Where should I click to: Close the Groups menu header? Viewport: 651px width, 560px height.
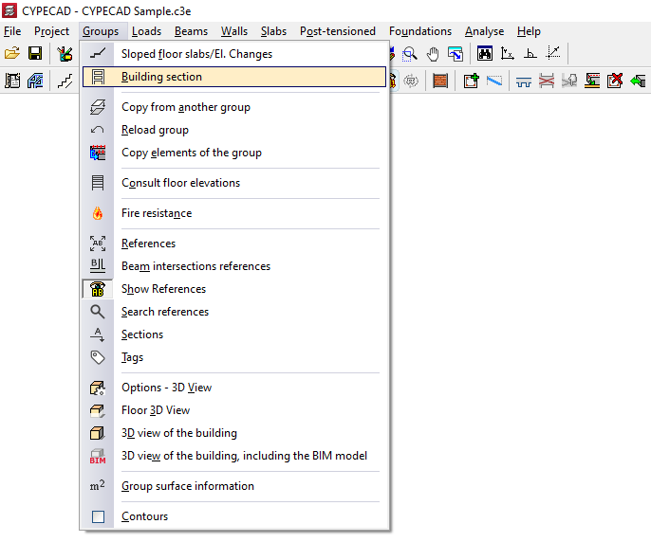(101, 31)
